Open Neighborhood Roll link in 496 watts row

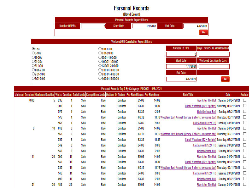207,179
